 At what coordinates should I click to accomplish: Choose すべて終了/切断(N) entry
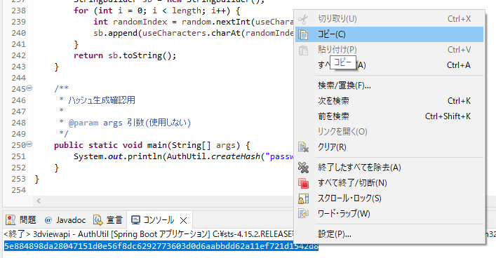[x=389, y=183]
